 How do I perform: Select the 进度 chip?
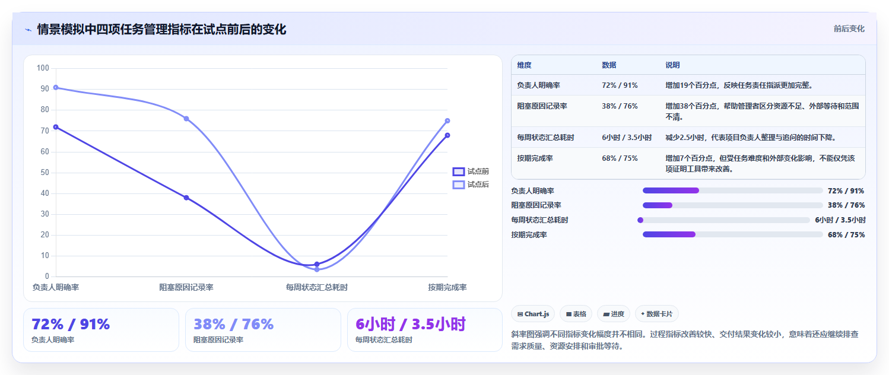pos(614,314)
